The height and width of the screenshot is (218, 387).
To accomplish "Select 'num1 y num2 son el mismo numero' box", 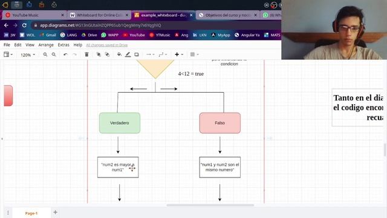I will pyautogui.click(x=220, y=167).
